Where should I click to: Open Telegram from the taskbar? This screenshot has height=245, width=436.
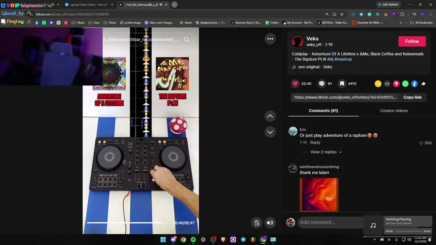pyautogui.click(x=243, y=240)
